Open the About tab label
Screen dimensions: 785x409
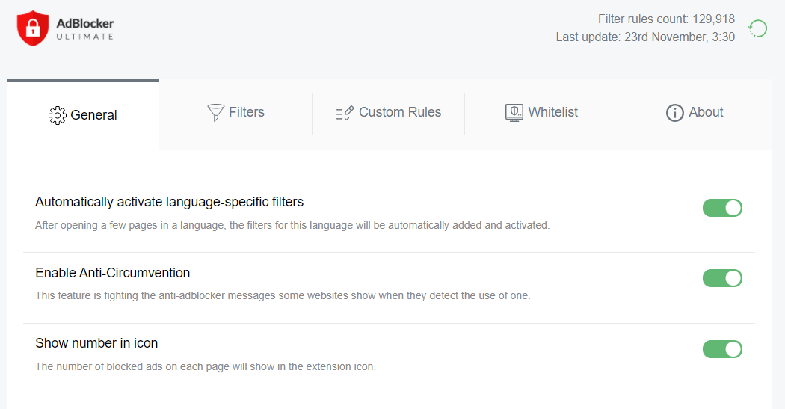pos(706,112)
